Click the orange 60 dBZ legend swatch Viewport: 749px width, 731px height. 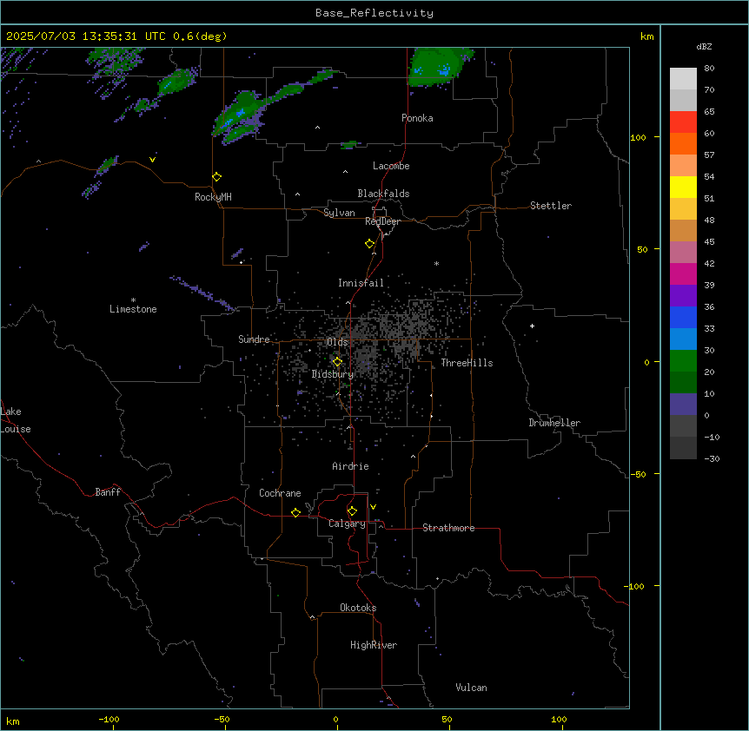(x=683, y=143)
